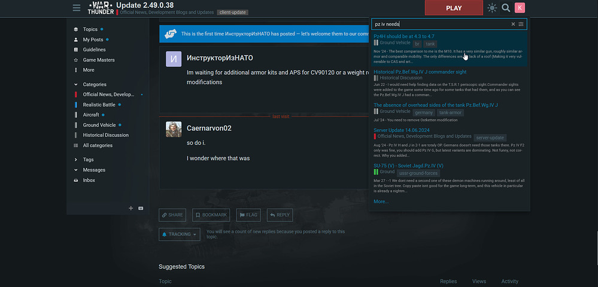598x287 pixels.
Task: Expand the Tags section
Action: (x=76, y=160)
